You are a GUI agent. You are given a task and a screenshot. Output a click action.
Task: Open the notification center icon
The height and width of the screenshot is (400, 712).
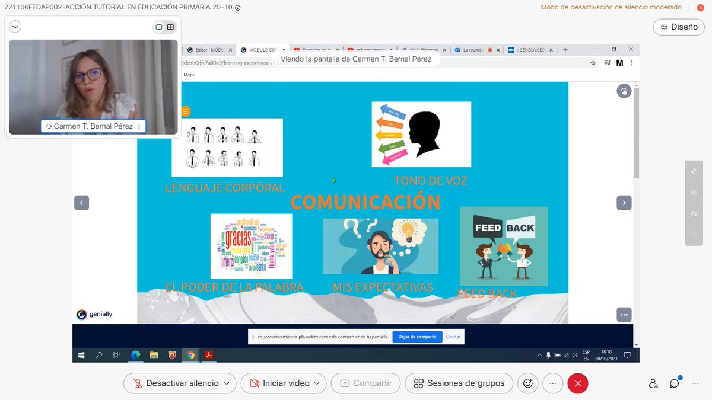click(x=628, y=356)
